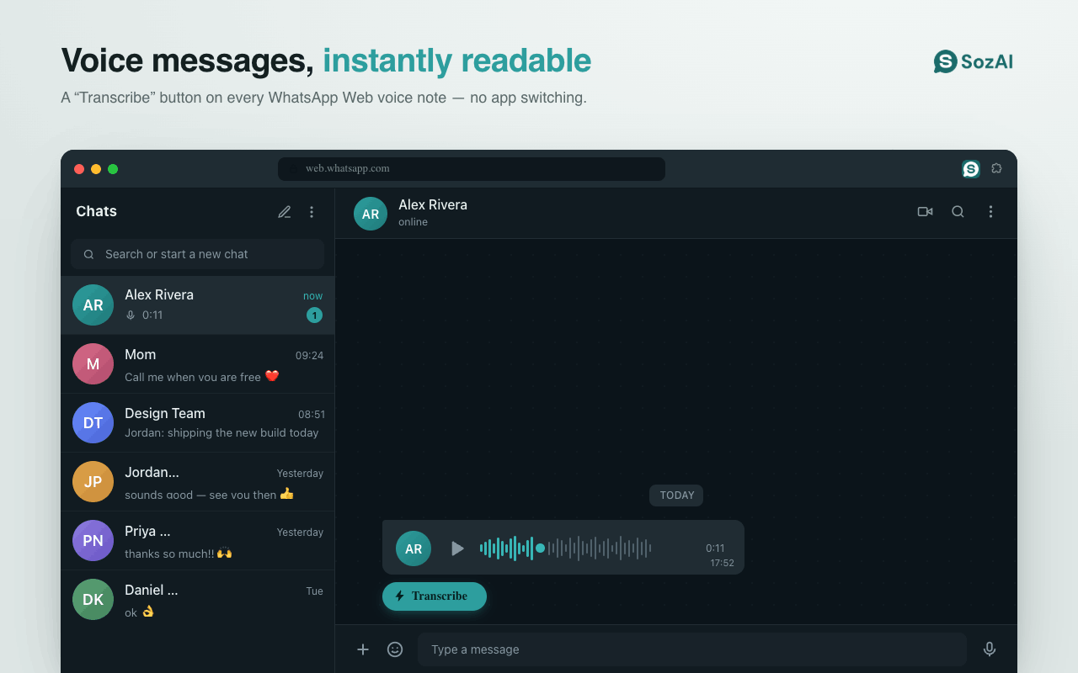Open the conversation three-dot options menu
1078x673 pixels.
tap(990, 212)
